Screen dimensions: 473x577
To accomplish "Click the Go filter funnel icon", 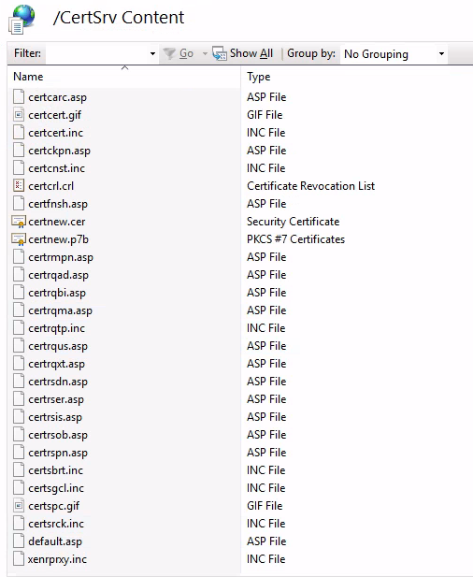I will (x=169, y=53).
